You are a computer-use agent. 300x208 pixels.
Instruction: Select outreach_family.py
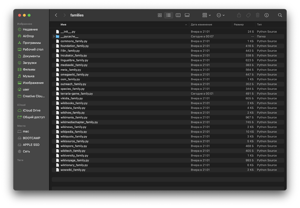click(168, 84)
